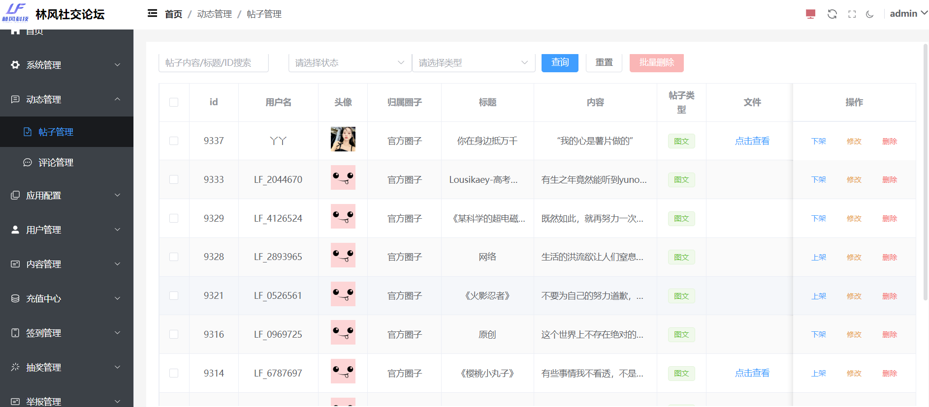Screen dimensions: 929x407
Task: Toggle the sidebar collapse hamburger icon
Action: tap(152, 14)
